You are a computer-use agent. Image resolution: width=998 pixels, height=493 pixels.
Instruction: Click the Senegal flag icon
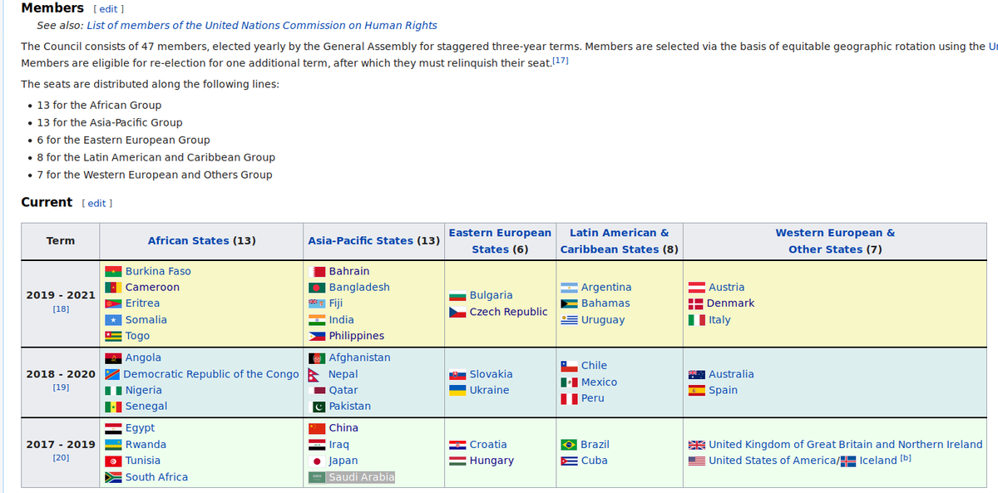pos(114,407)
